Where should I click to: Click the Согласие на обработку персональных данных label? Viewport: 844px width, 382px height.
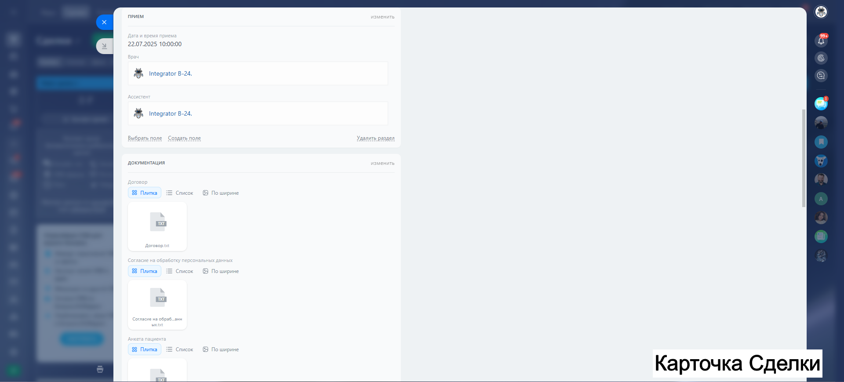pyautogui.click(x=180, y=260)
